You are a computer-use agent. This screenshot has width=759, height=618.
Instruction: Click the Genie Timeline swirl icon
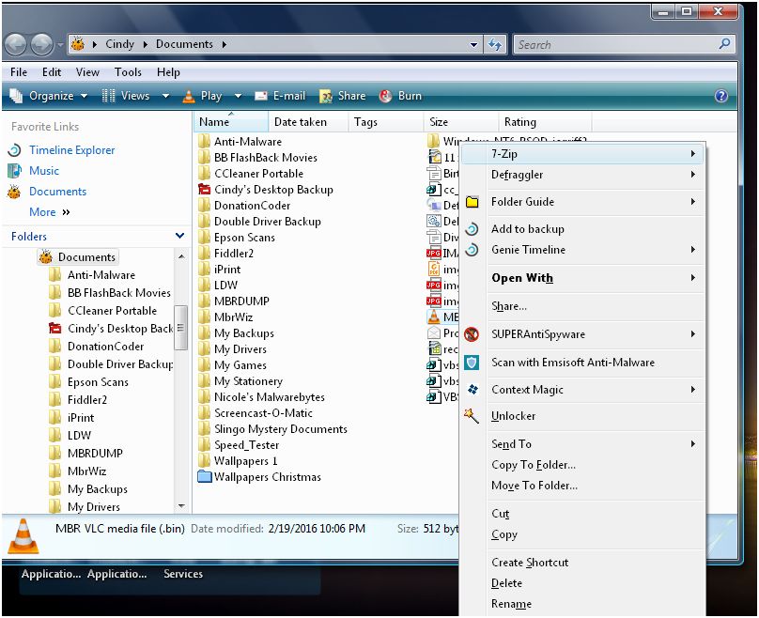point(472,250)
